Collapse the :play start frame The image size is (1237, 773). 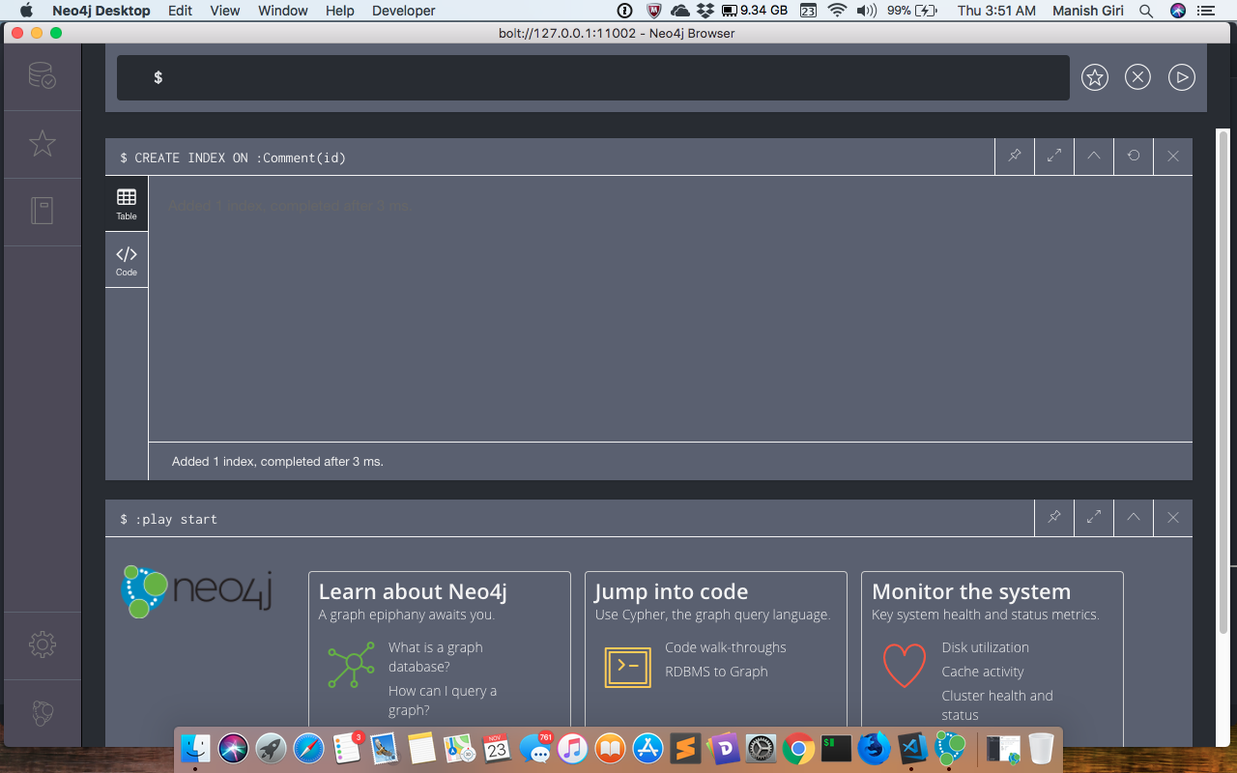click(1133, 518)
